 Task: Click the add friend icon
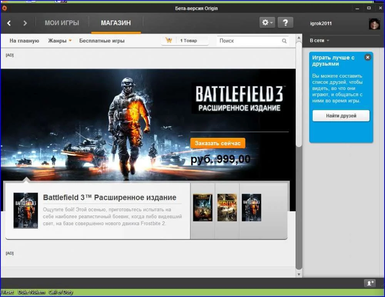(370, 283)
